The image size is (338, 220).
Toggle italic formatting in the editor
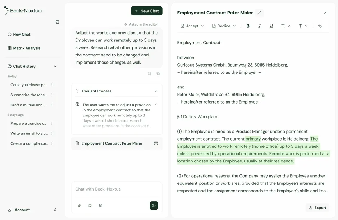coord(260,26)
